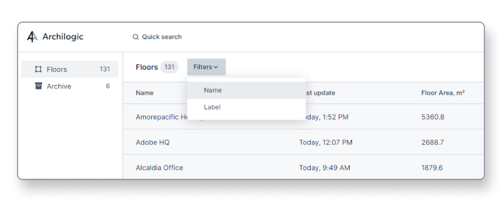Click the Archilogic logo icon

32,37
